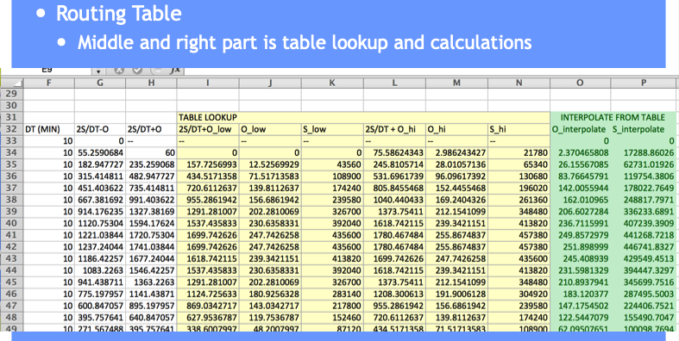Click the 2S/DT+O_low header cell
Image resolution: width=679 pixels, height=341 pixels.
tap(208, 129)
